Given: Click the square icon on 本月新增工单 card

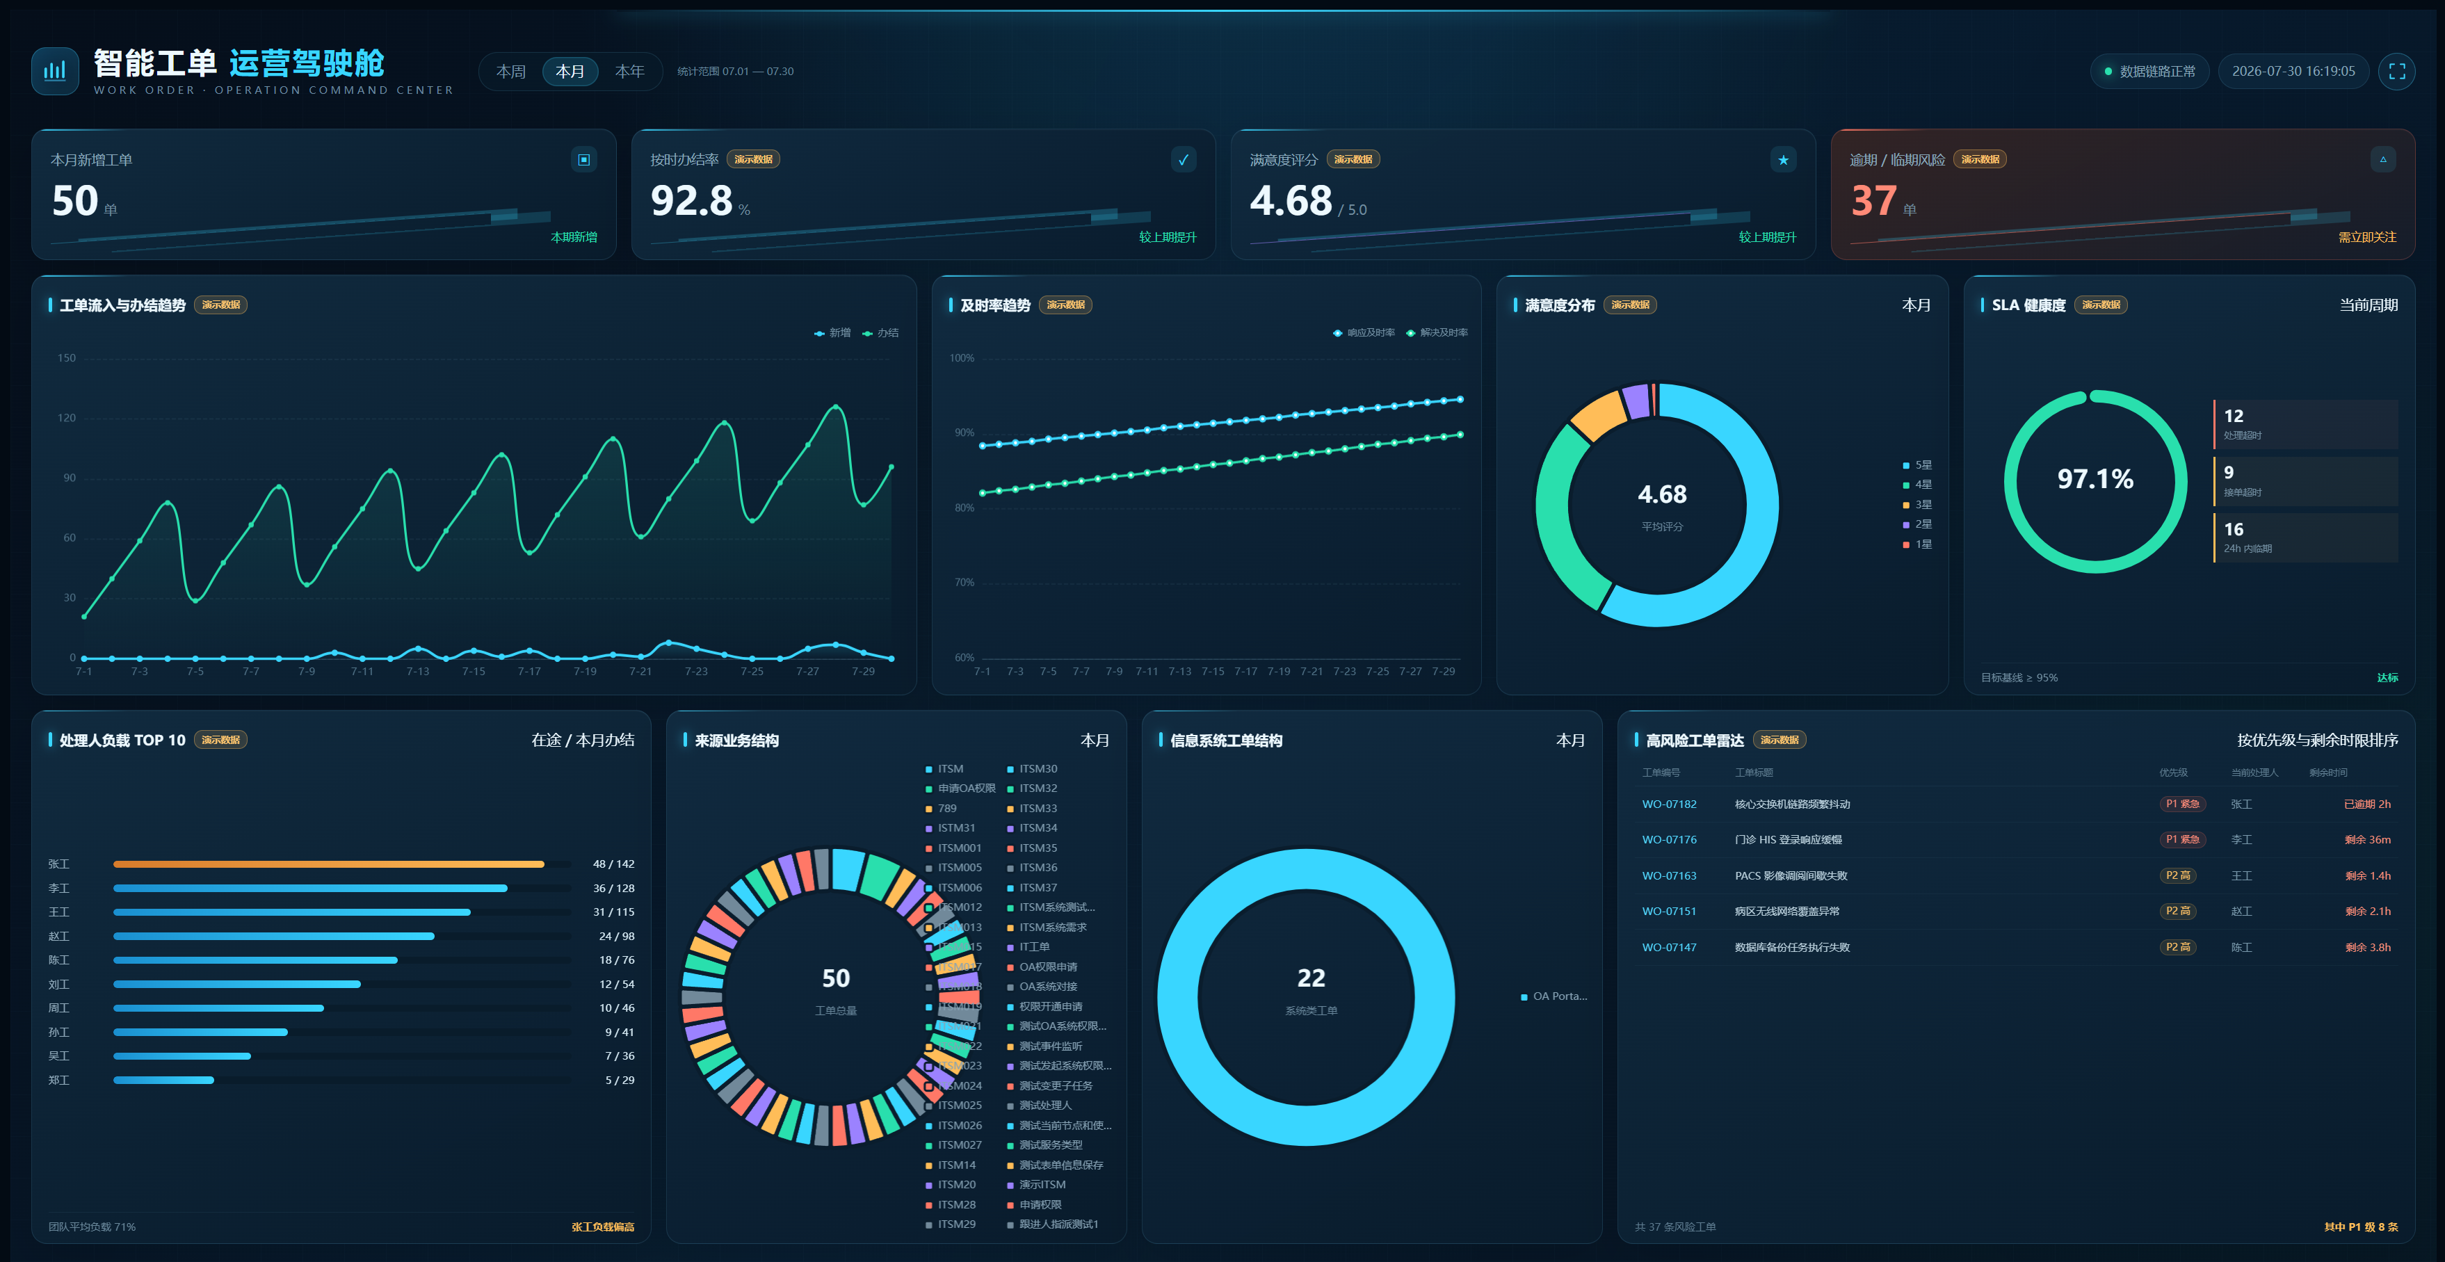Looking at the screenshot, I should [583, 159].
